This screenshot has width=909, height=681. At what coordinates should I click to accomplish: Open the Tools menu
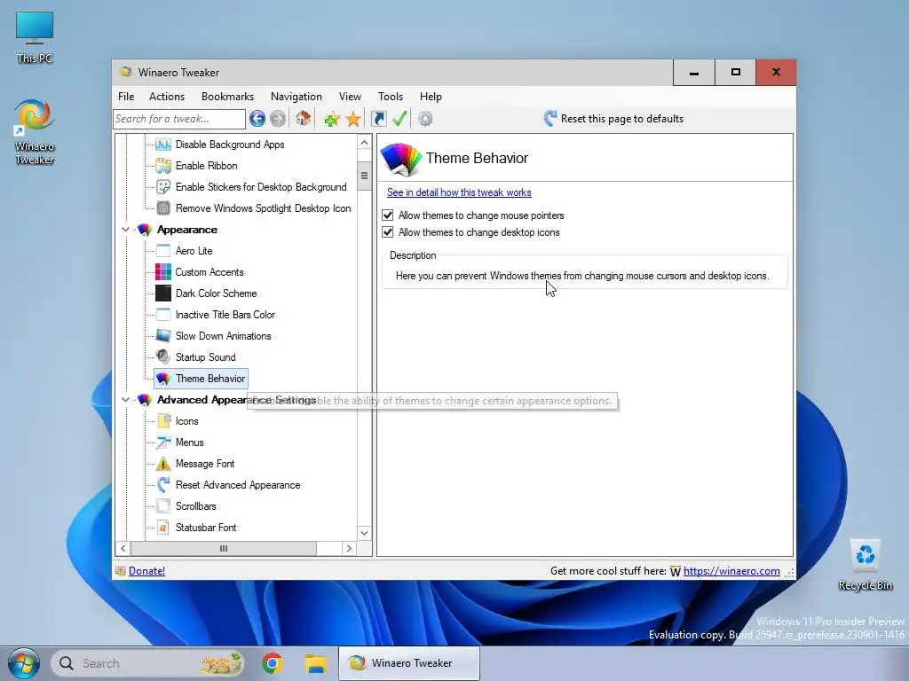391,97
